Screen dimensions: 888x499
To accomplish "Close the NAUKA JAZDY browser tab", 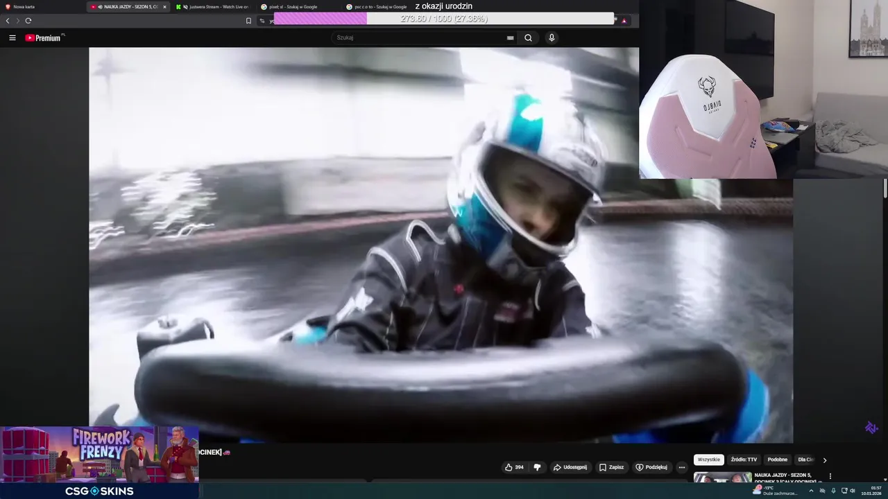I will tap(164, 7).
